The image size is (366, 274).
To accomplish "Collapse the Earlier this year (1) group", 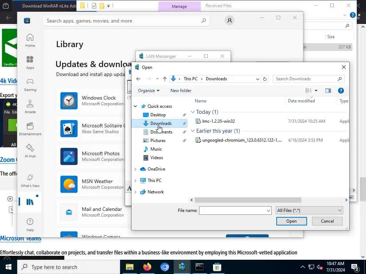I will tap(193, 131).
